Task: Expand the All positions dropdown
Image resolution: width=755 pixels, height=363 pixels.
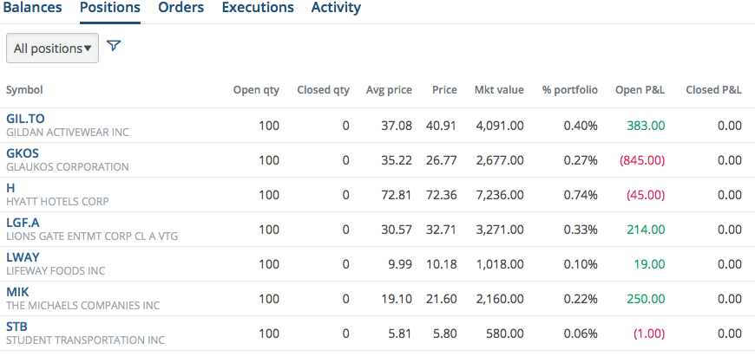Action: tap(52, 48)
